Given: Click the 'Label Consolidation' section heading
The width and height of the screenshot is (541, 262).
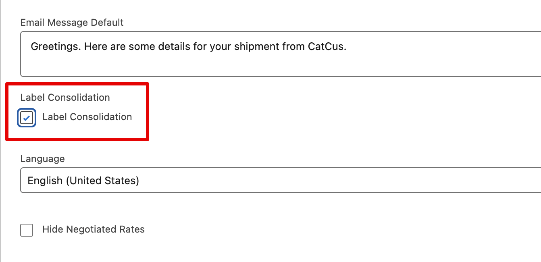Looking at the screenshot, I should point(65,98).
